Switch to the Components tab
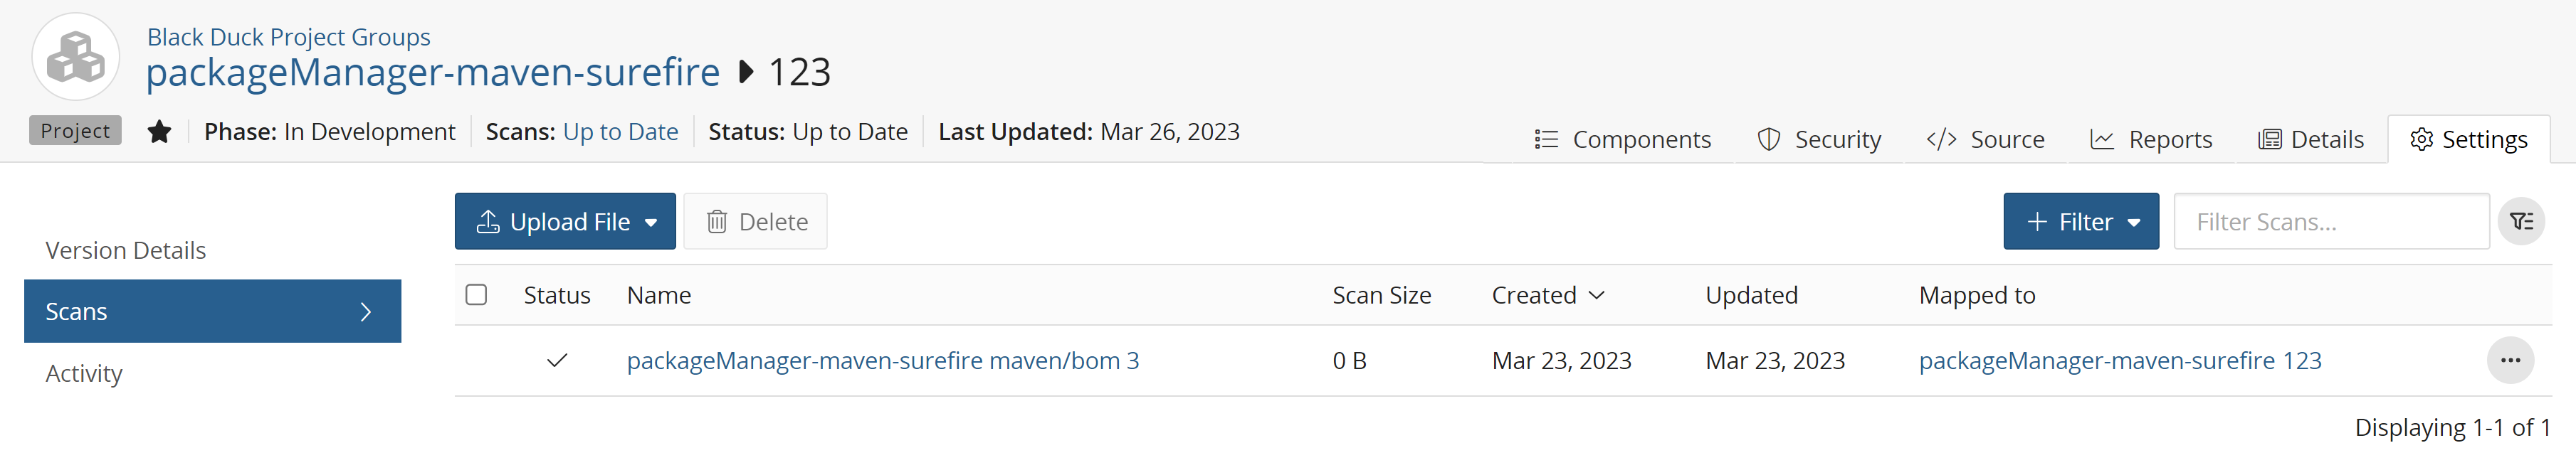Viewport: 2576px width, 475px height. [1622, 140]
